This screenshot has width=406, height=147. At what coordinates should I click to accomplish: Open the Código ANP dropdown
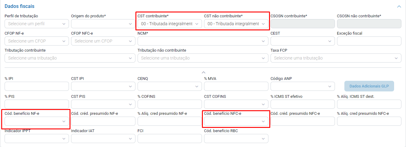click(x=303, y=86)
